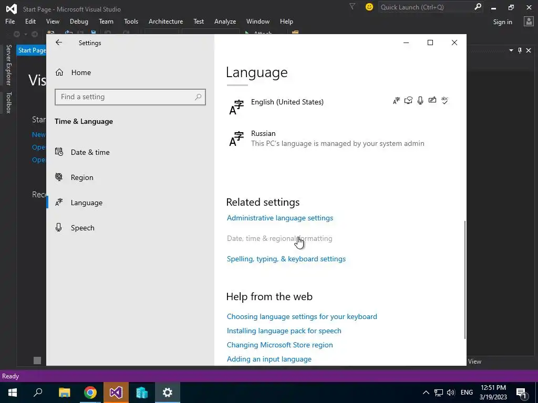
Task: Open the Architecture menu
Action: tap(165, 21)
